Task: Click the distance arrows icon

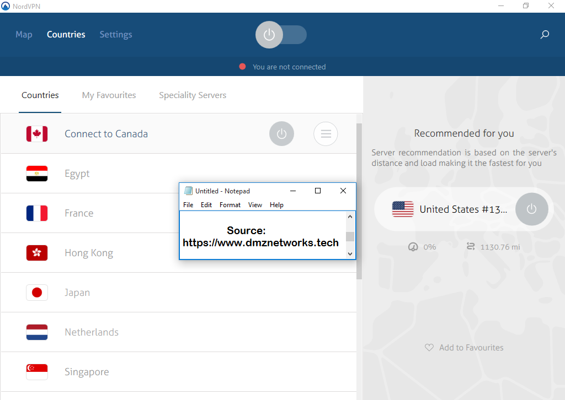Action: click(471, 246)
